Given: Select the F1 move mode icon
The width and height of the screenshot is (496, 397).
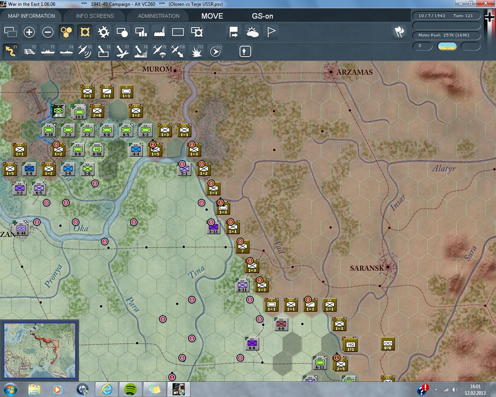Looking at the screenshot, I should 10,51.
